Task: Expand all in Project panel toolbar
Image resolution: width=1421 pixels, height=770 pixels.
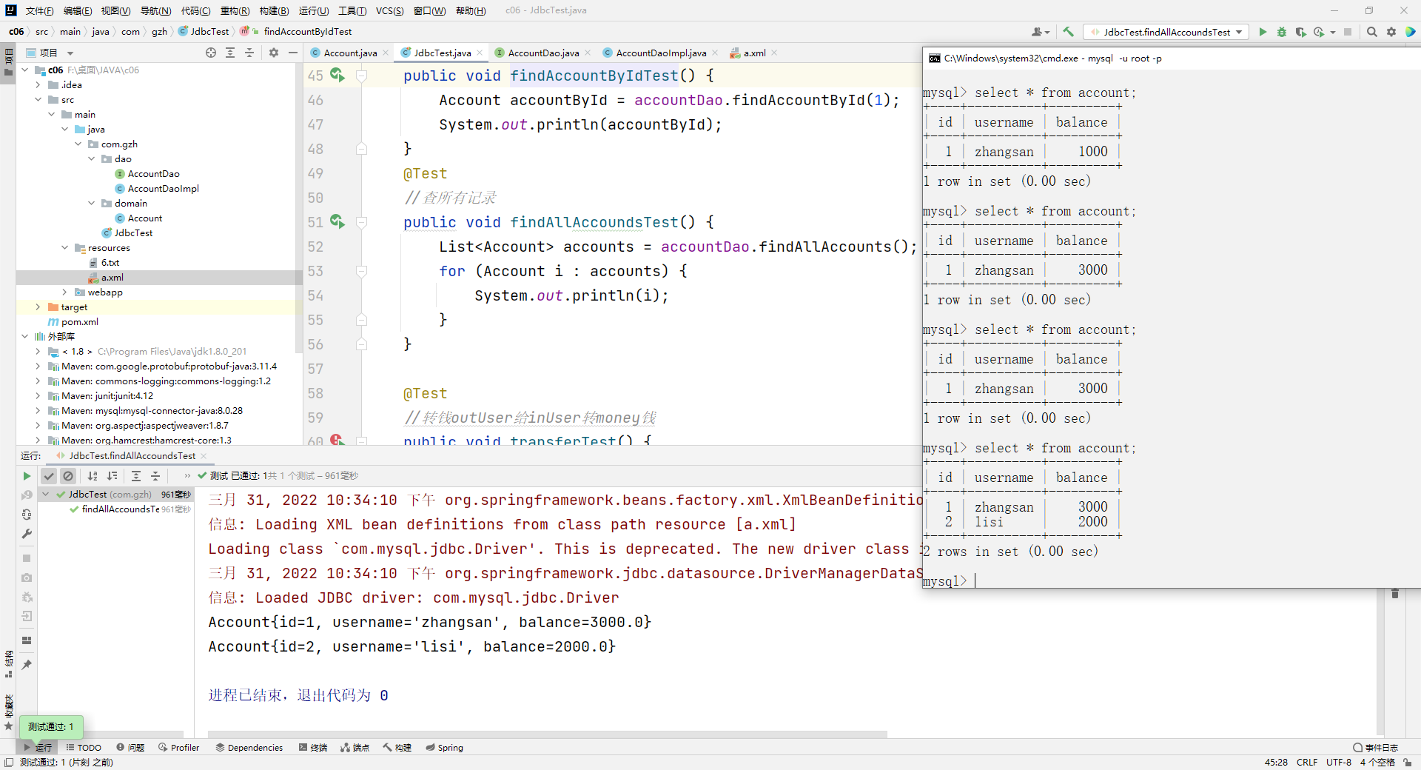Action: coord(230,53)
